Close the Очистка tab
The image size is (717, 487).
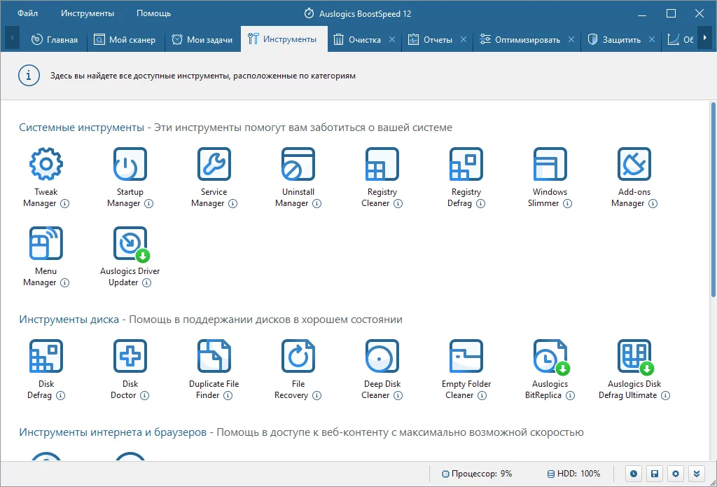click(x=392, y=40)
